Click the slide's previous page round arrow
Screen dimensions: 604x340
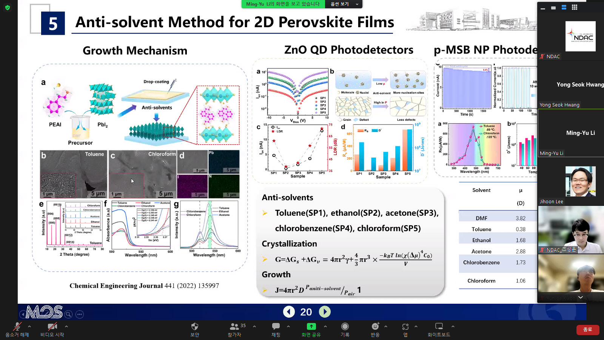click(x=289, y=312)
